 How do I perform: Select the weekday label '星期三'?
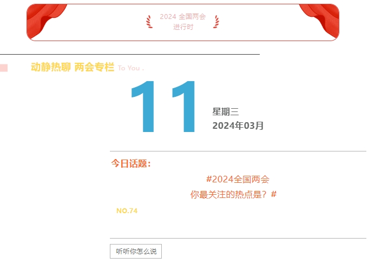[226, 112]
